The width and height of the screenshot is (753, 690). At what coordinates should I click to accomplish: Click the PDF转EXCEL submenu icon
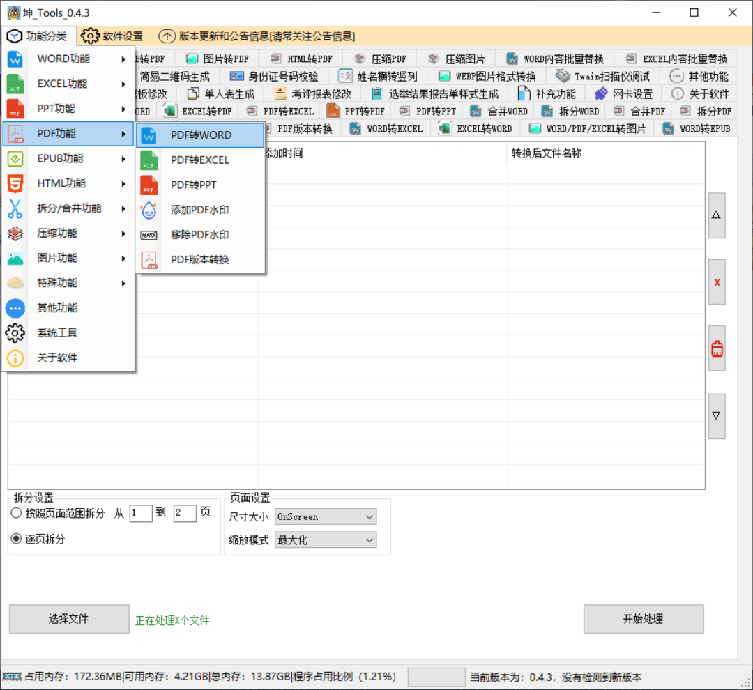(149, 160)
